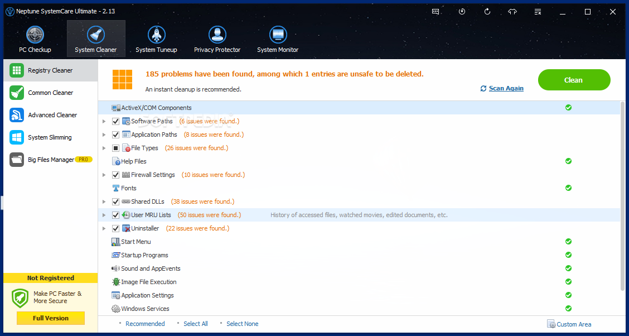Uncheck the Uninstaller checkbox

coord(115,228)
